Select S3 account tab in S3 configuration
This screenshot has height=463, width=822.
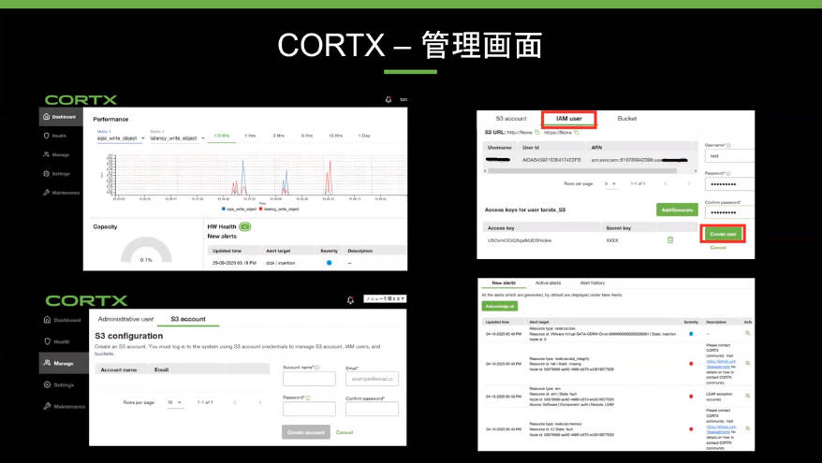click(188, 318)
